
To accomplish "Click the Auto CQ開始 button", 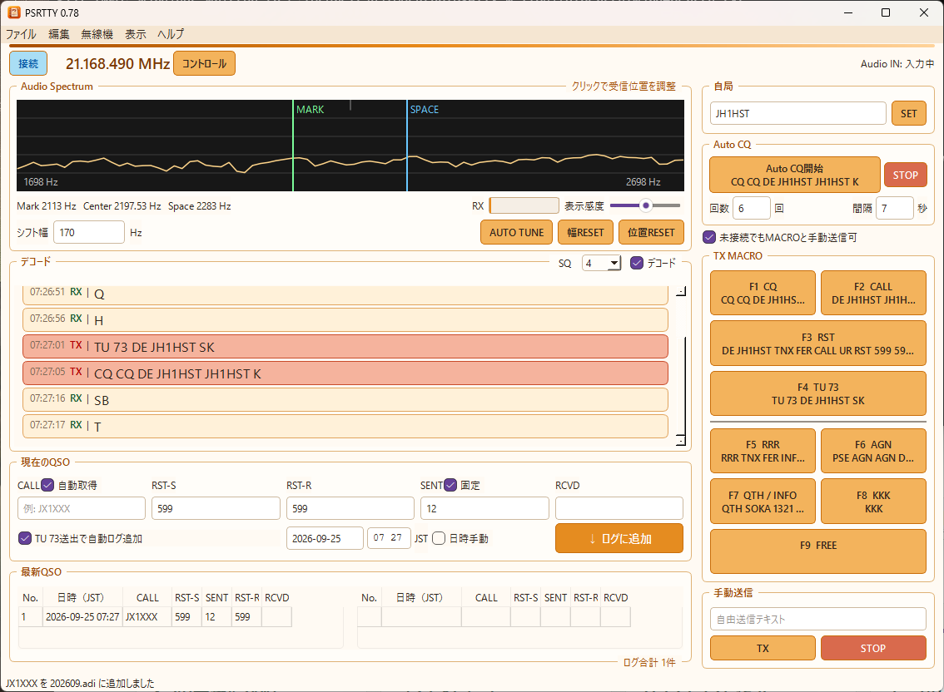I will click(x=795, y=175).
